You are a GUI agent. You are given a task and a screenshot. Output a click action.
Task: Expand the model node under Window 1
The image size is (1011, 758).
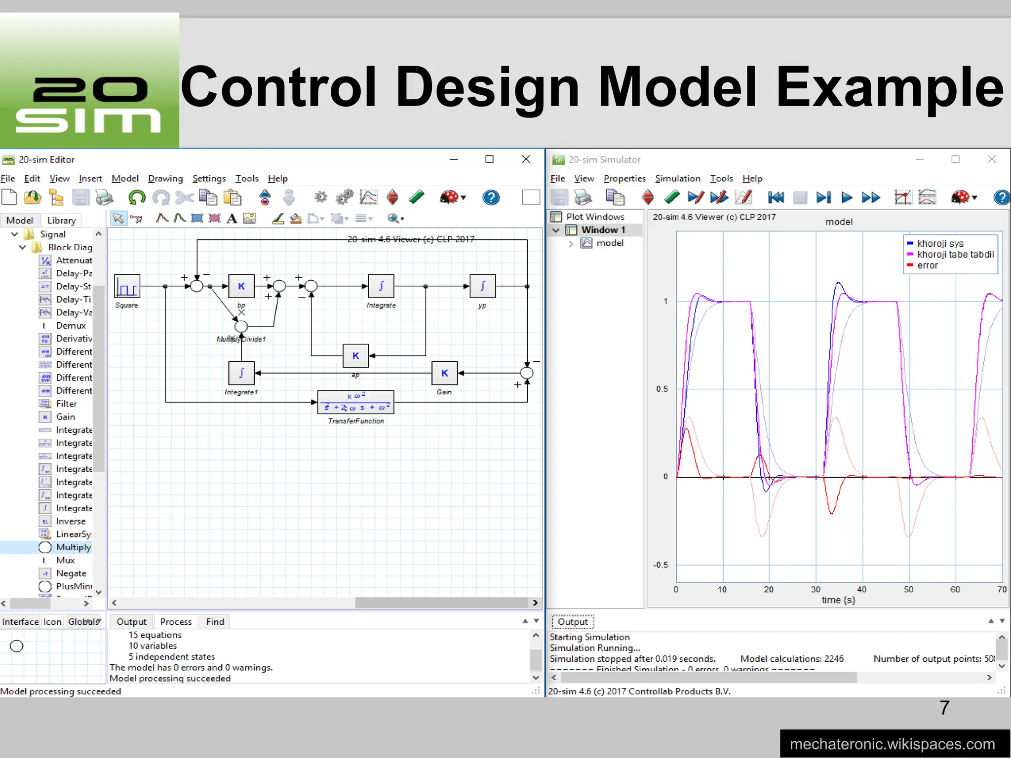[x=571, y=243]
